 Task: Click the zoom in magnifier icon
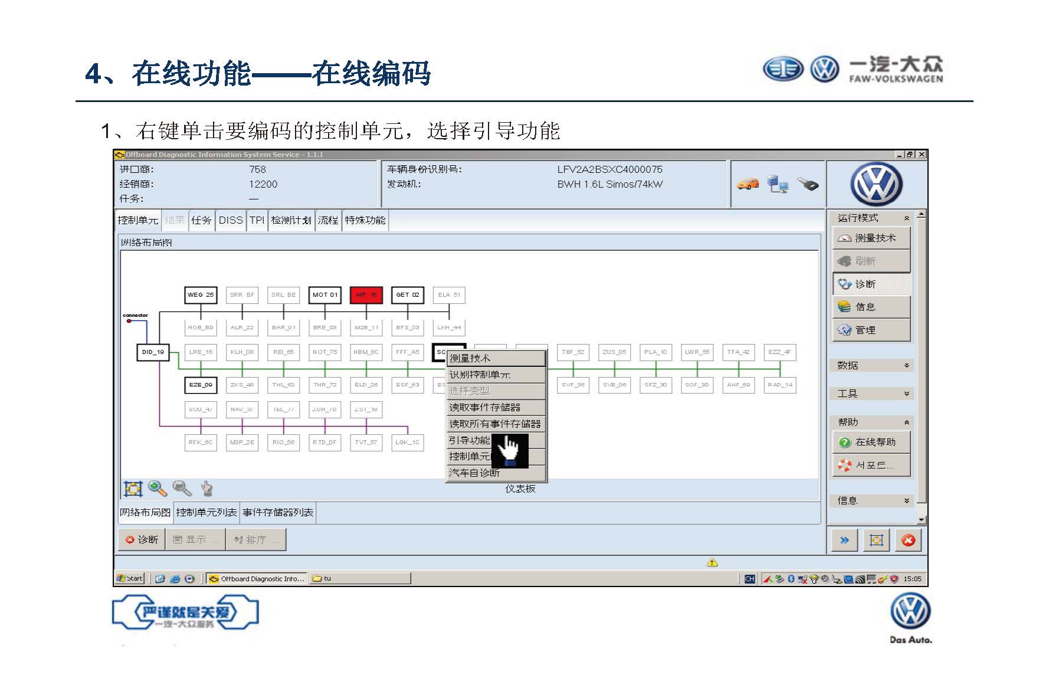pos(158,489)
